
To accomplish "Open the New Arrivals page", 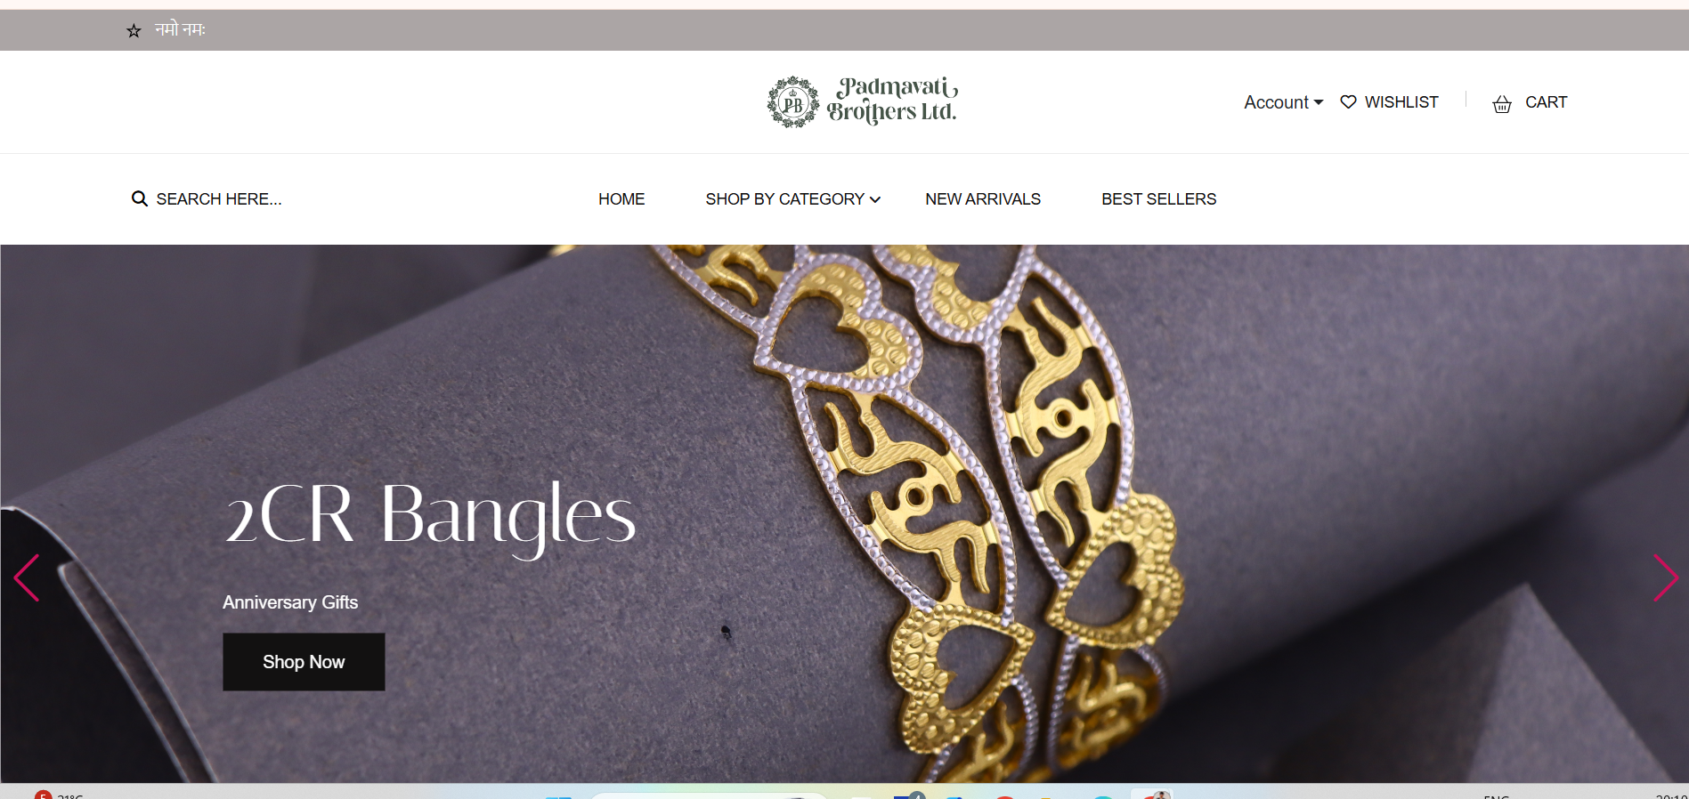I will click(983, 199).
